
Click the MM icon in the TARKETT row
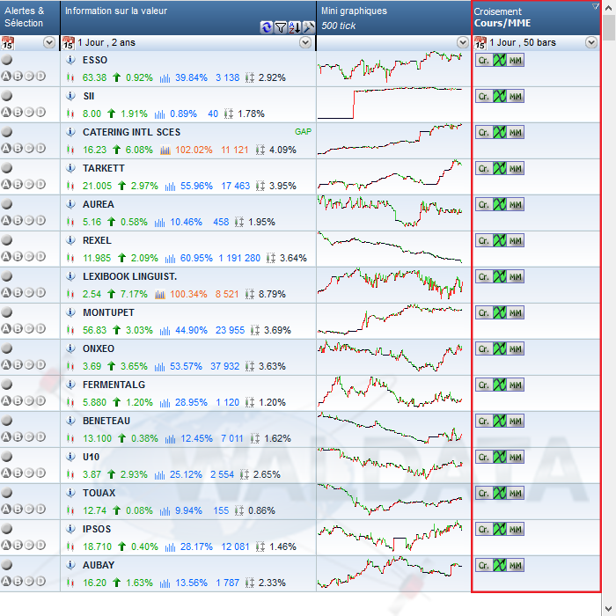point(516,169)
